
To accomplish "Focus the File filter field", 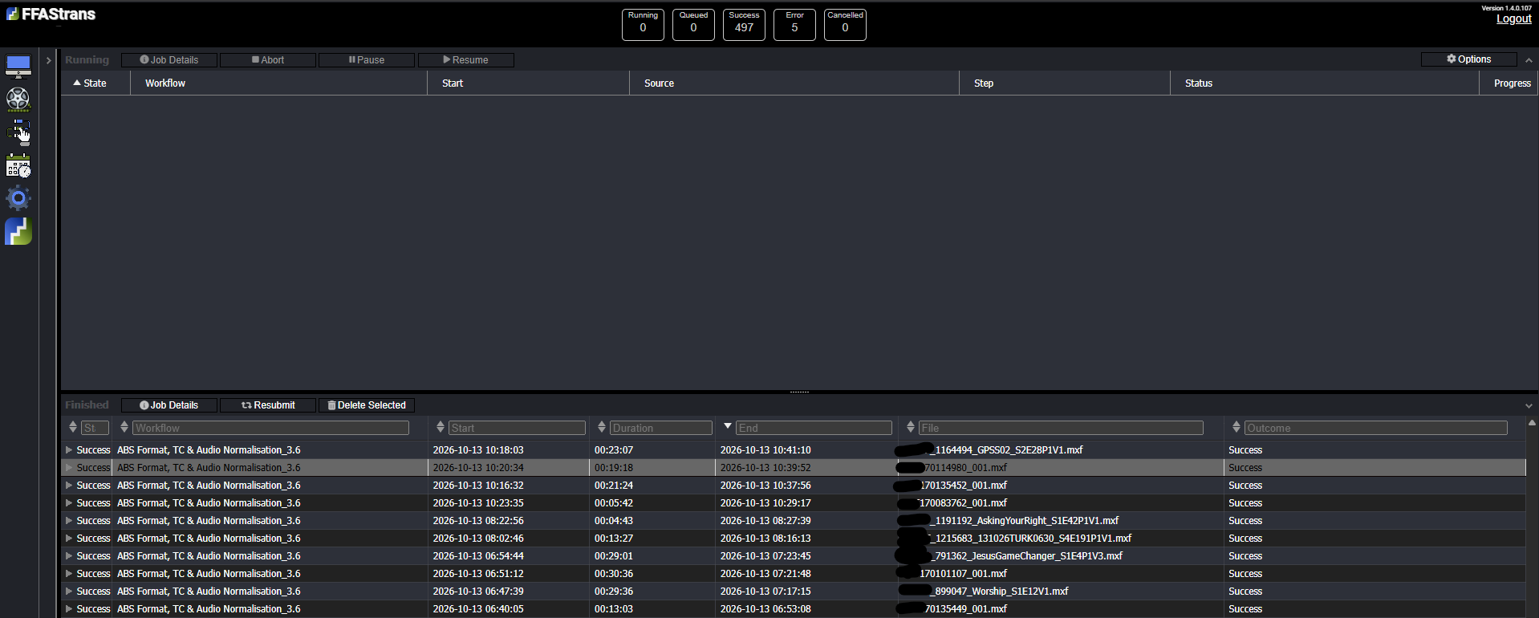I will pos(1061,429).
